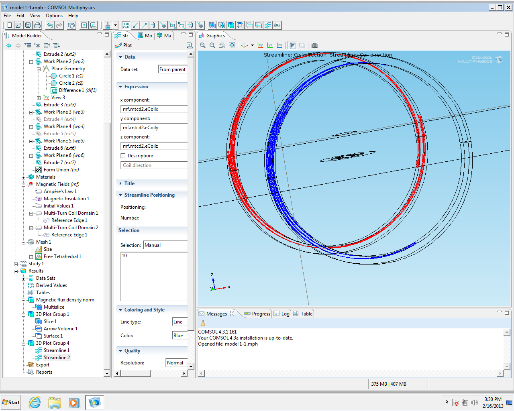Switch to the ZX view in Graphics

coord(279,45)
